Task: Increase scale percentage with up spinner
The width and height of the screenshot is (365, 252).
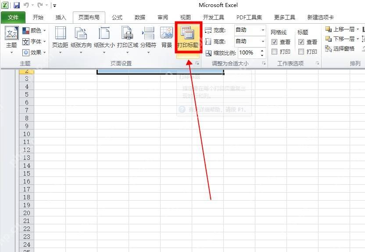Action: [262, 50]
